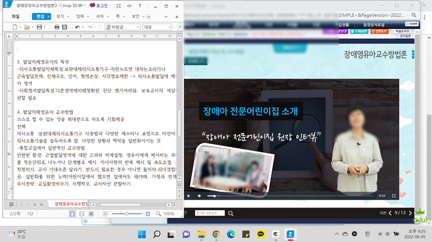Open the 보기 menu

point(60,17)
